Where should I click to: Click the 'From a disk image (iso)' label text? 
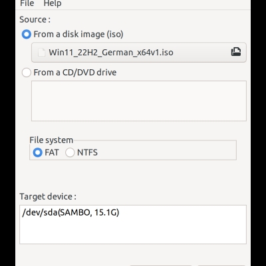78,35
